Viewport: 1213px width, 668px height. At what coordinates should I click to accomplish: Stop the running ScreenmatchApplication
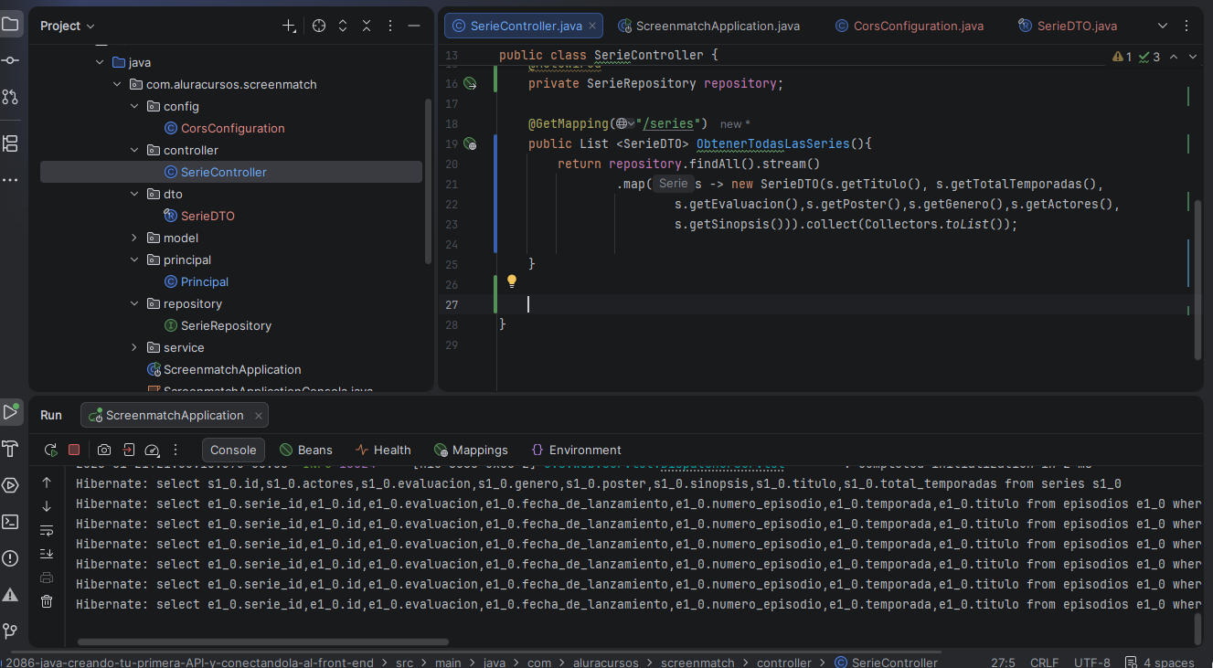point(74,450)
